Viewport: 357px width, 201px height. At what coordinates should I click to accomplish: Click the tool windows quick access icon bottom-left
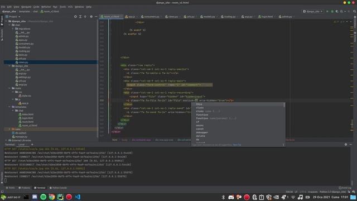coord(2,192)
